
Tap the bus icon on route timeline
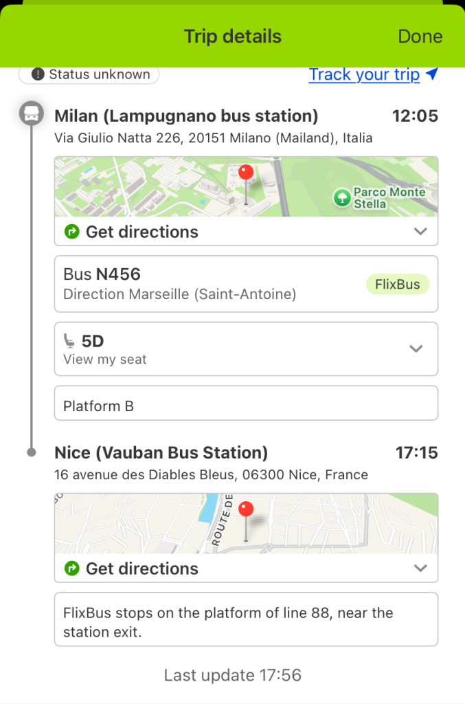pyautogui.click(x=31, y=113)
